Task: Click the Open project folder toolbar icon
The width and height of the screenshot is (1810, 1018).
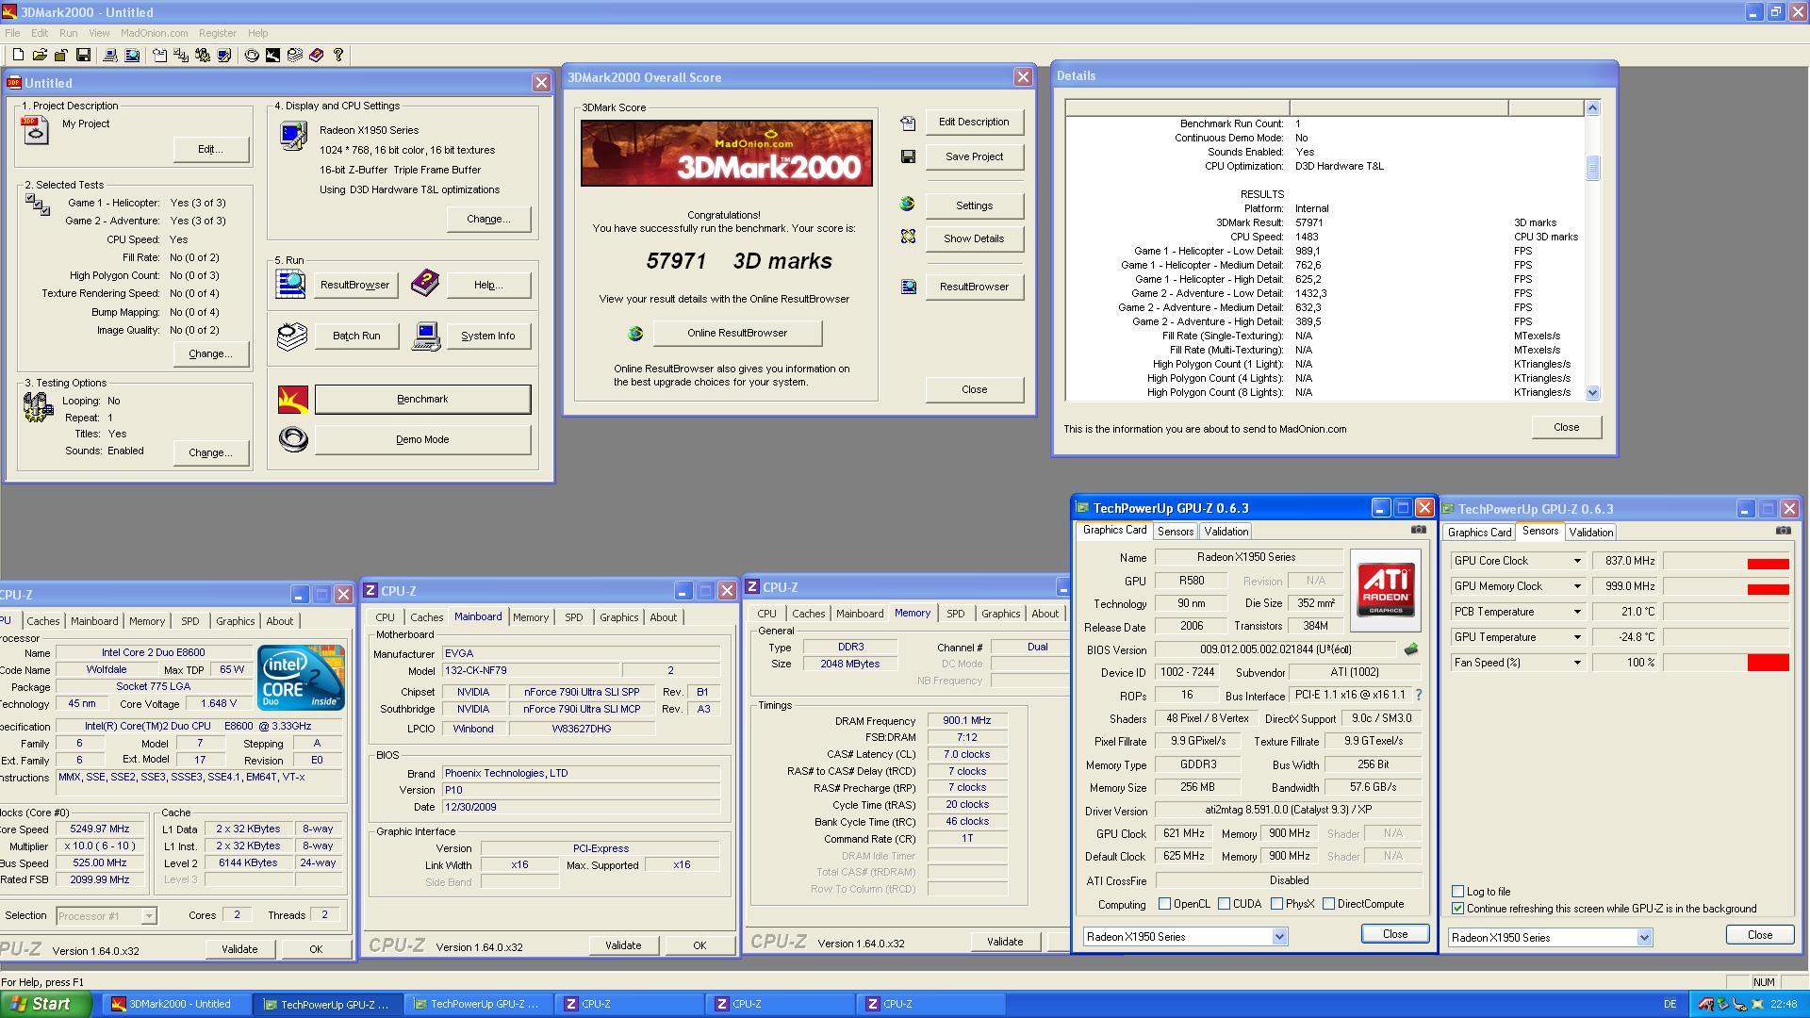Action: pos(40,56)
